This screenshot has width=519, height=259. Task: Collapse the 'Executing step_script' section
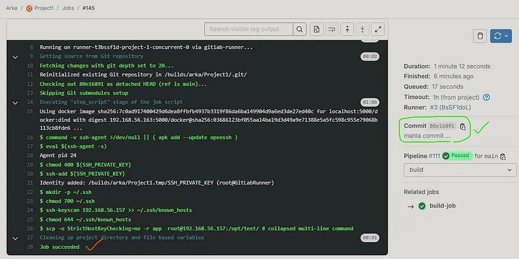tap(15, 103)
